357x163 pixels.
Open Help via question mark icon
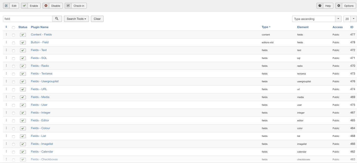(x=320, y=6)
